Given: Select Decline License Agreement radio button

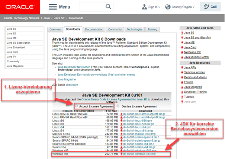Looking at the screenshot, I should click(x=118, y=106).
